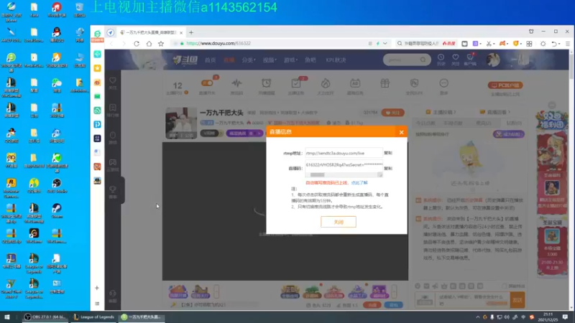This screenshot has width=575, height=323.
Task: Open the streamer task checklist icon
Action: (296, 83)
